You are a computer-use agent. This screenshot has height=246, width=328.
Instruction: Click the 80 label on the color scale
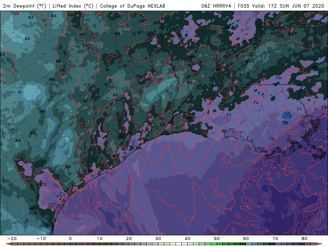point(305,239)
